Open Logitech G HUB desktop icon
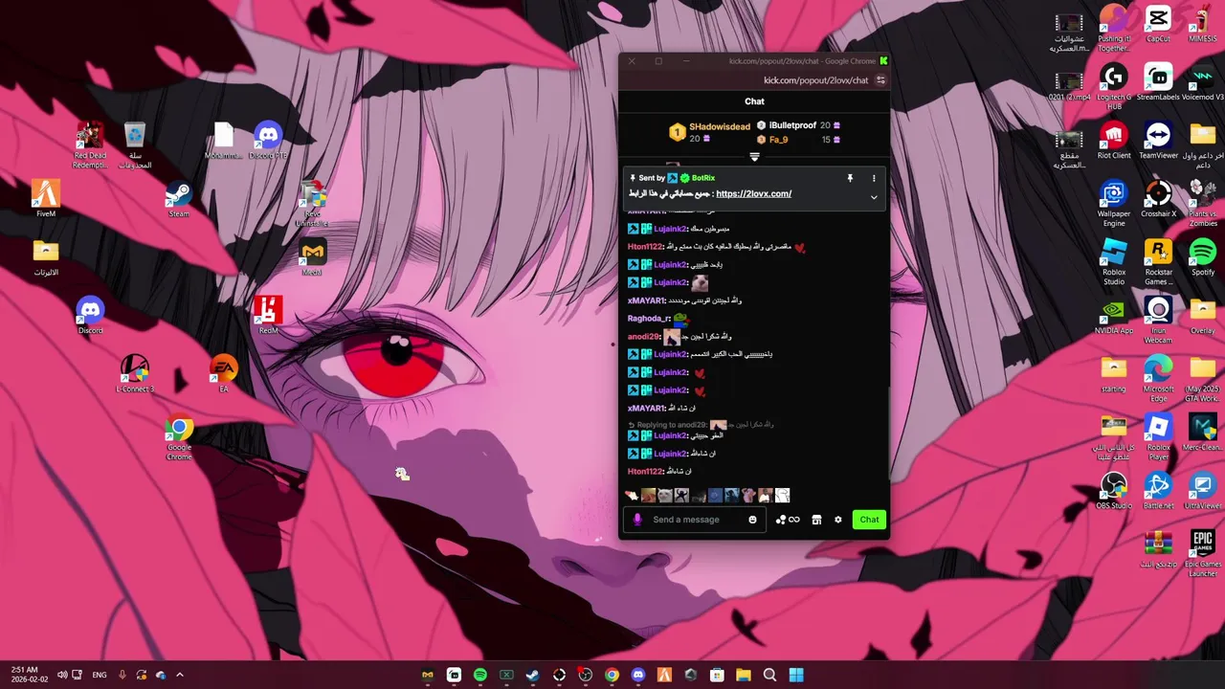 [1114, 88]
